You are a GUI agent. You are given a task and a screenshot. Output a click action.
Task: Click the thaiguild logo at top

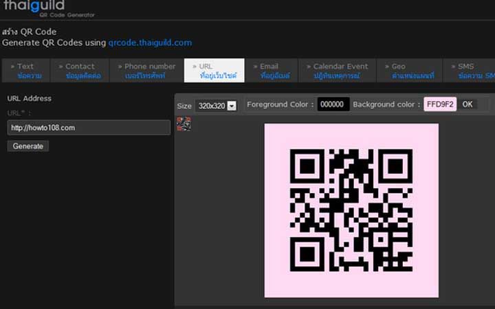click(x=35, y=7)
